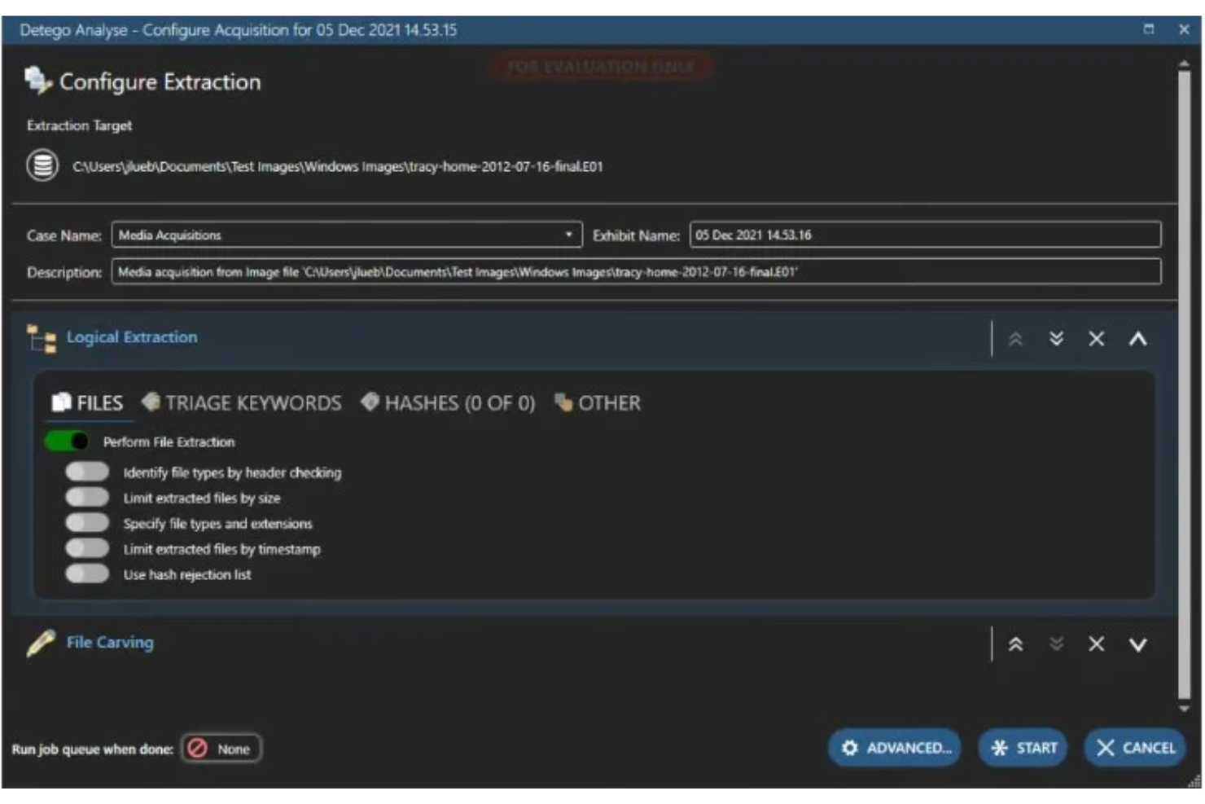Click the scrollbar down arrow

click(1185, 709)
